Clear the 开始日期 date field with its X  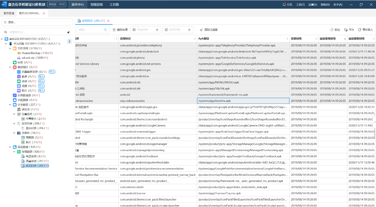click(x=157, y=30)
